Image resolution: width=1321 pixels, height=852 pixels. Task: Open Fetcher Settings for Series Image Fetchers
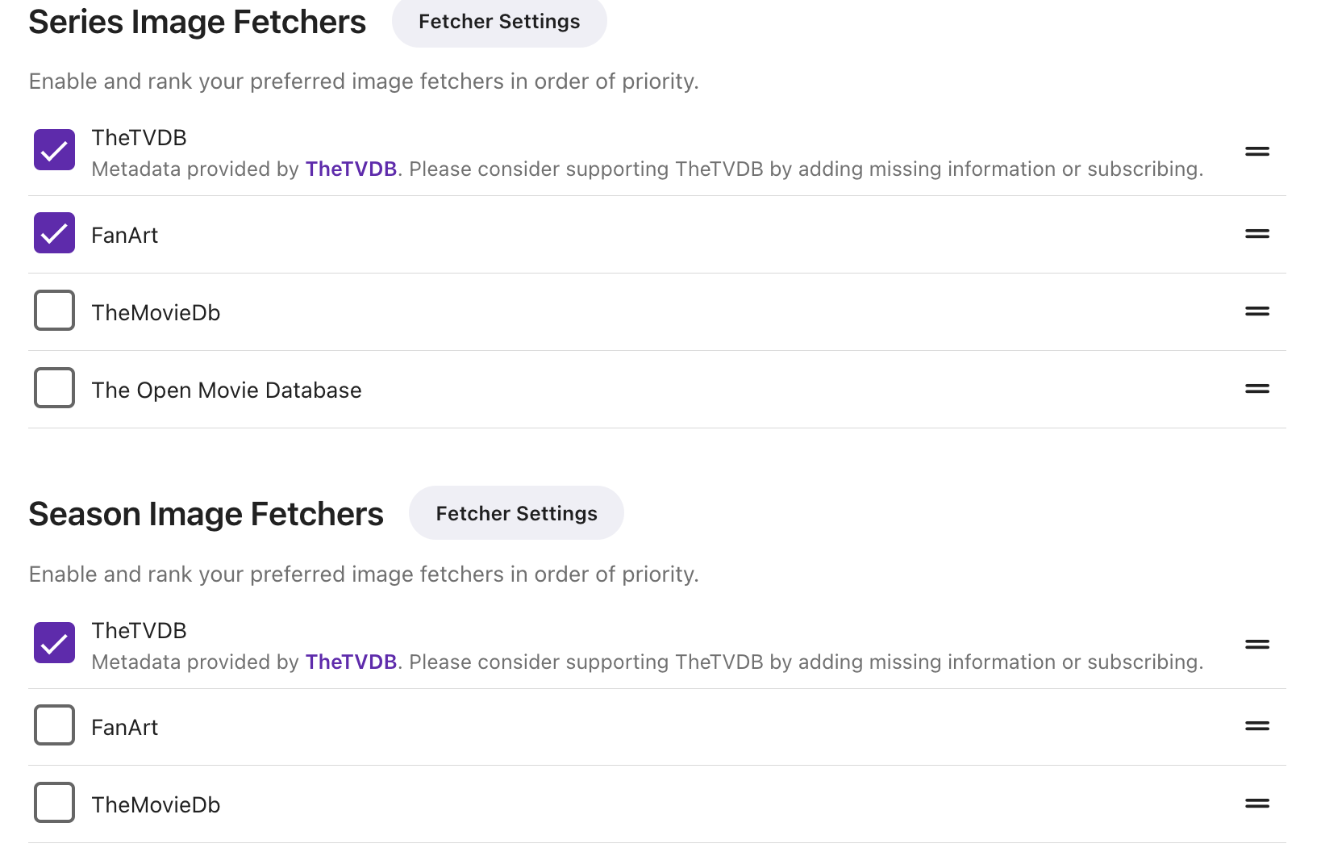(499, 22)
